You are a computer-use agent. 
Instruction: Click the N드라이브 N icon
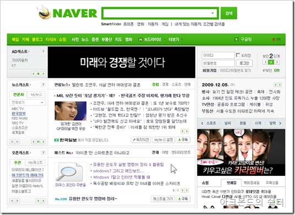coord(141,40)
